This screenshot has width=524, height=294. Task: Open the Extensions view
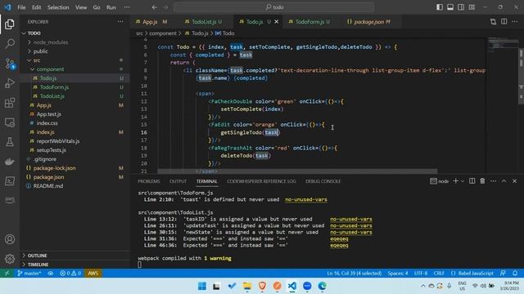[10, 103]
